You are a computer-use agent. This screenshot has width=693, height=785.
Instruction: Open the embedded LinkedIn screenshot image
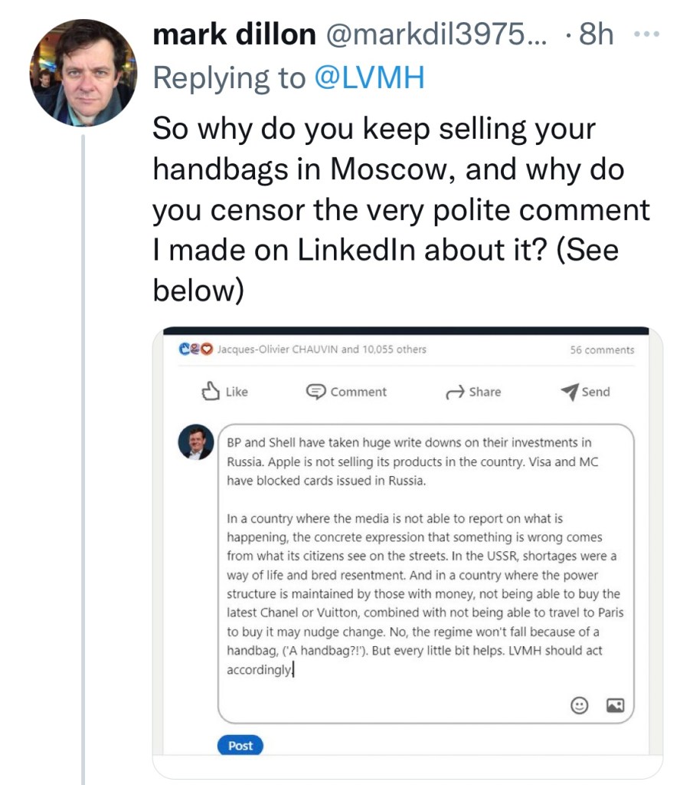(407, 552)
